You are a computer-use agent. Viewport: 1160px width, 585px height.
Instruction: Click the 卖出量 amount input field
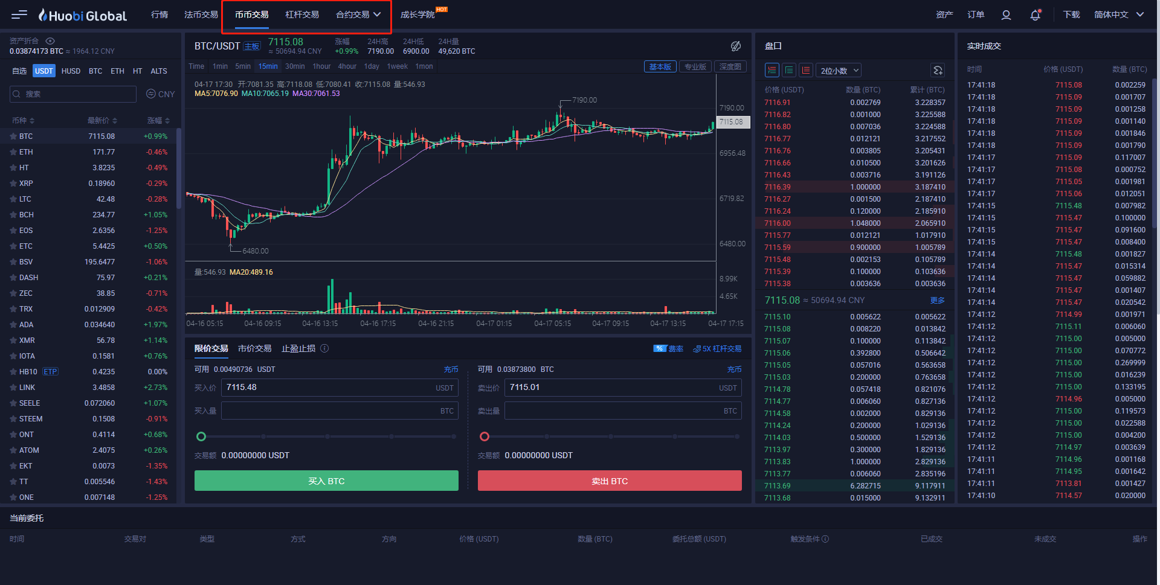click(623, 411)
